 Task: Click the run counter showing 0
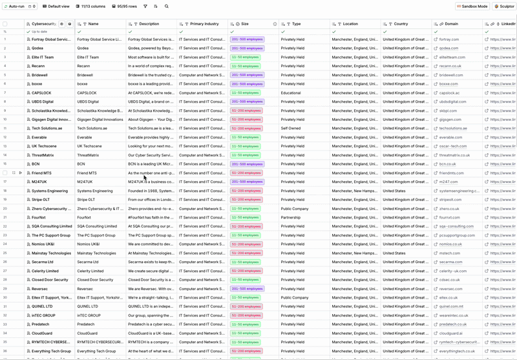point(32,6)
